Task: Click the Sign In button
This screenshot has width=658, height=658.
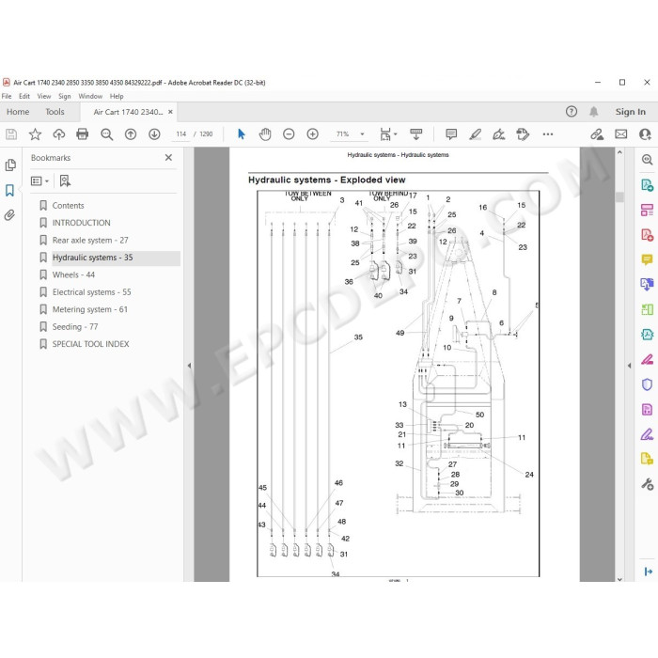Action: click(631, 112)
